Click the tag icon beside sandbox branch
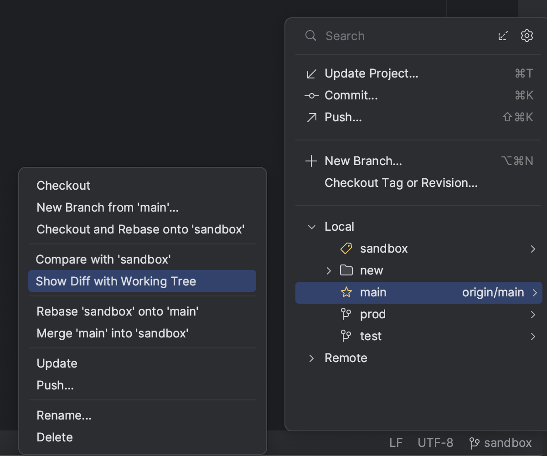 point(346,249)
